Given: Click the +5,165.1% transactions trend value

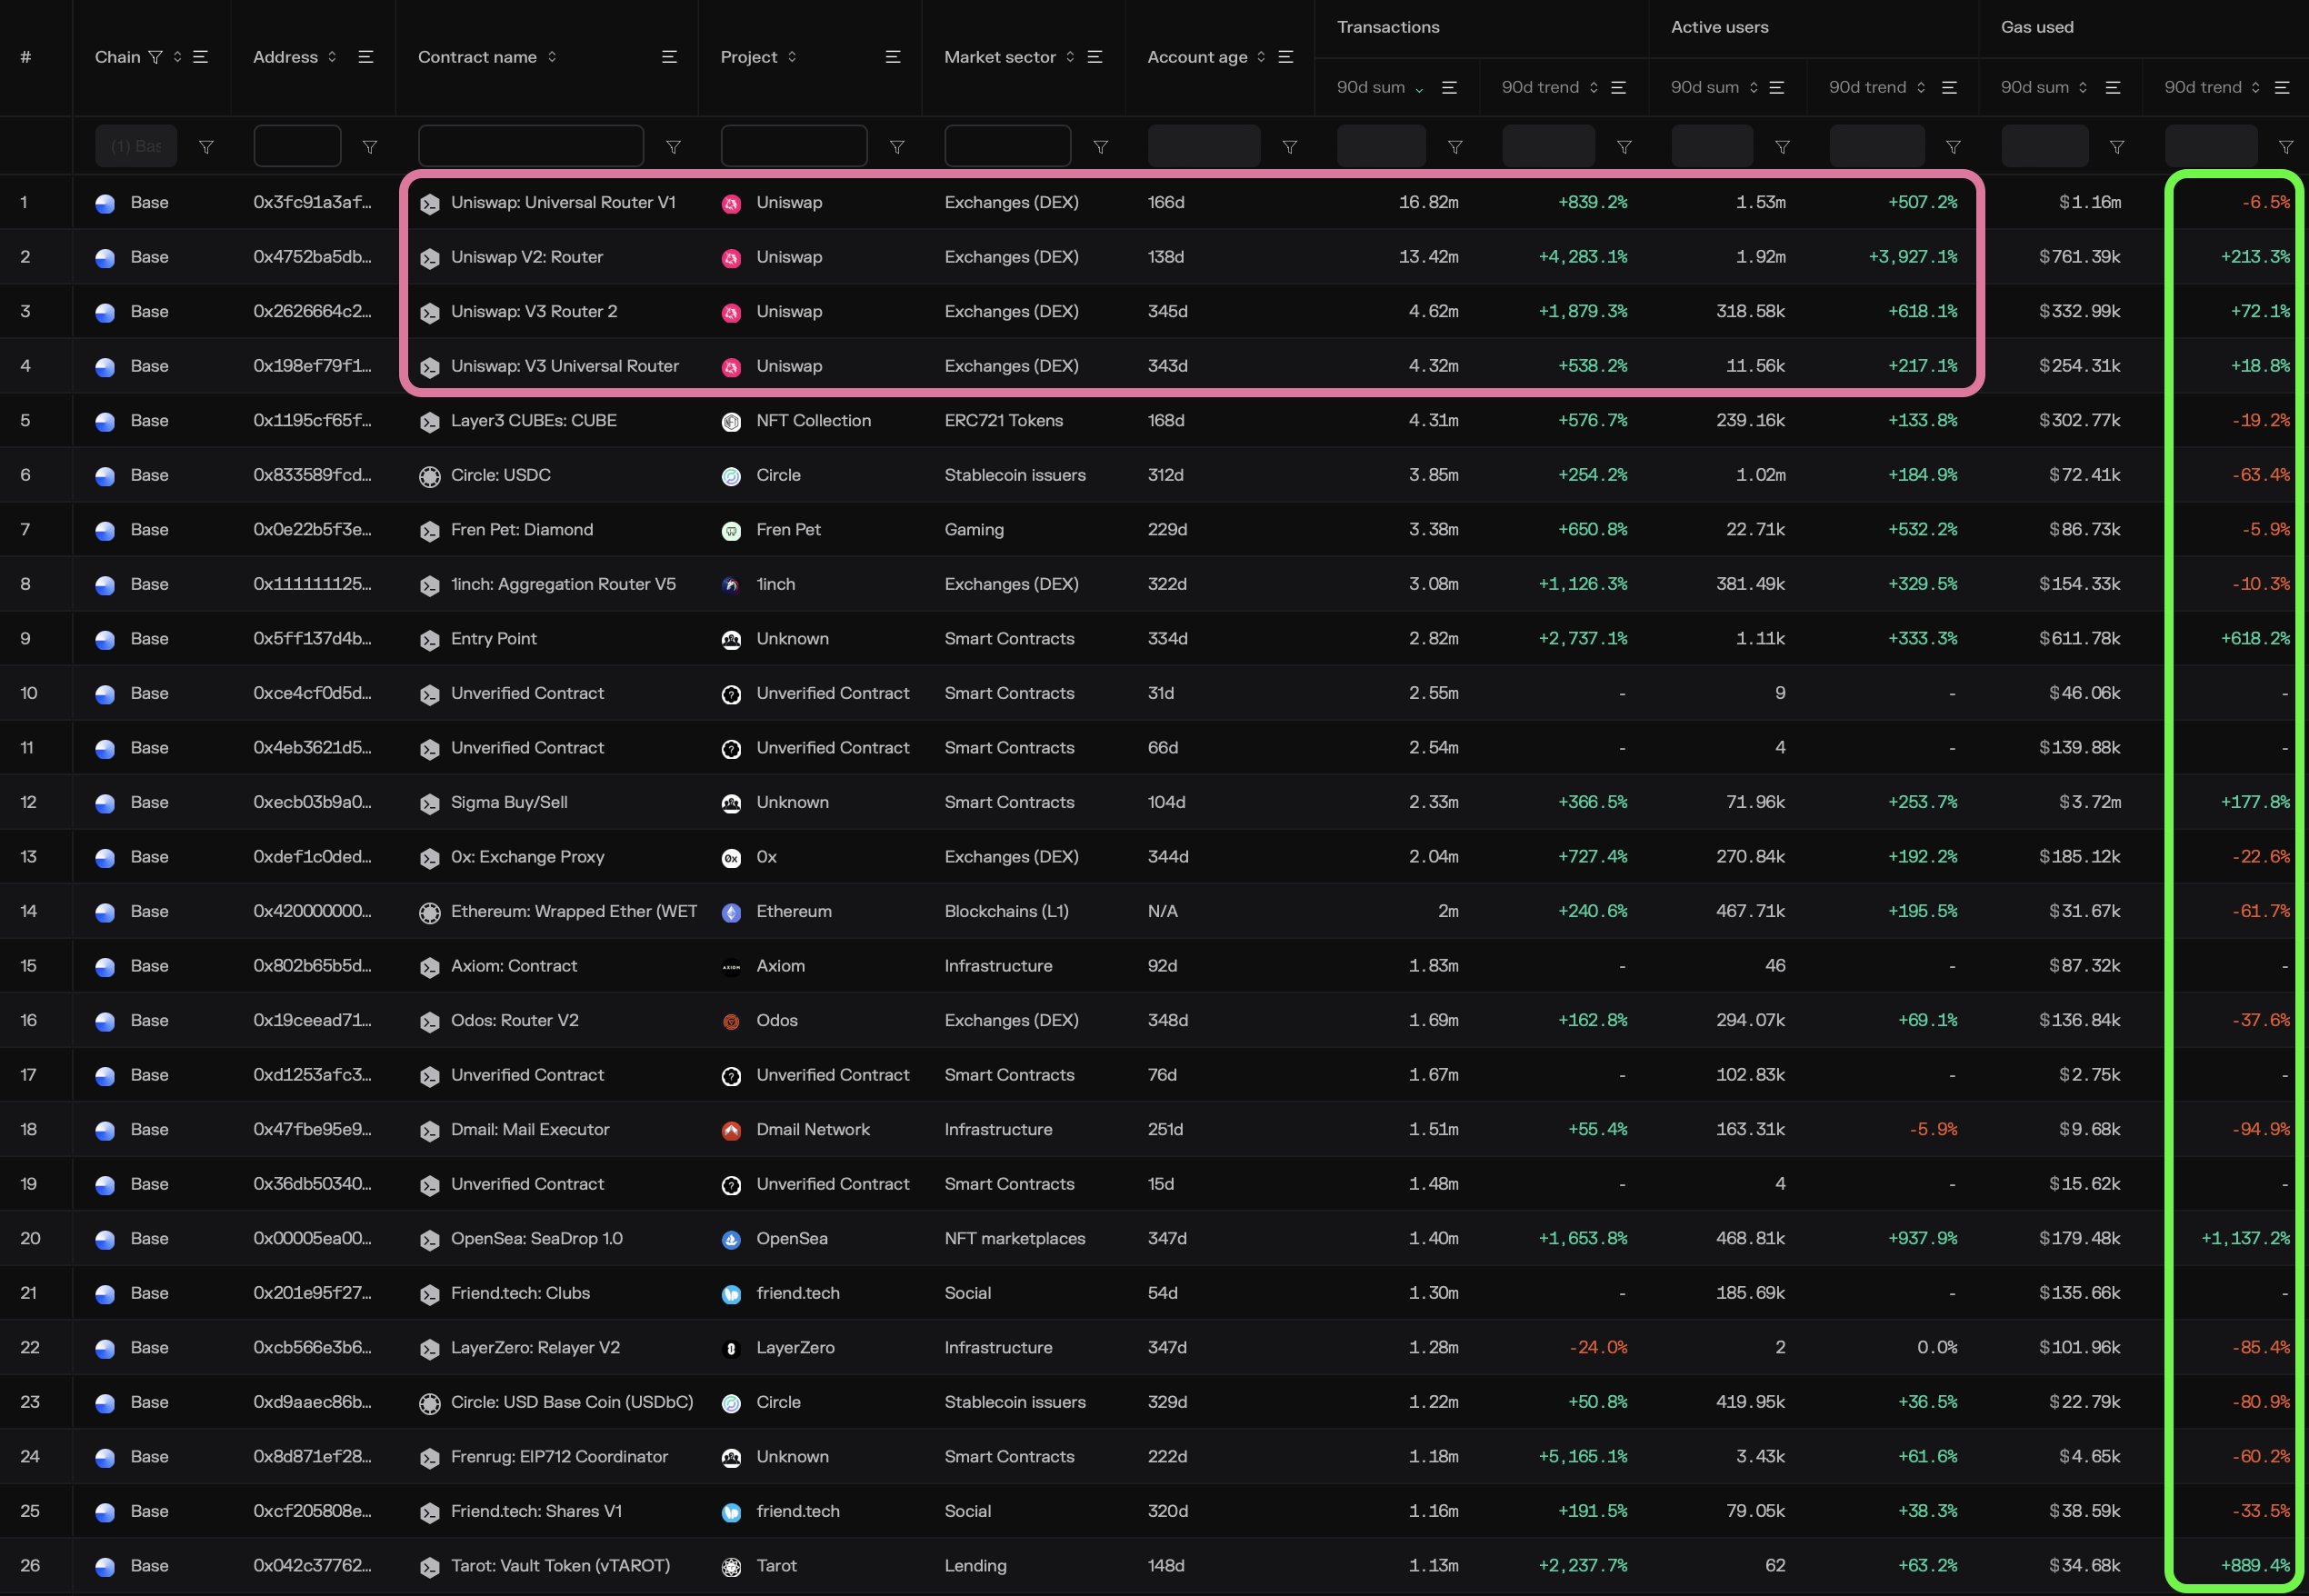Looking at the screenshot, I should tap(1583, 1457).
